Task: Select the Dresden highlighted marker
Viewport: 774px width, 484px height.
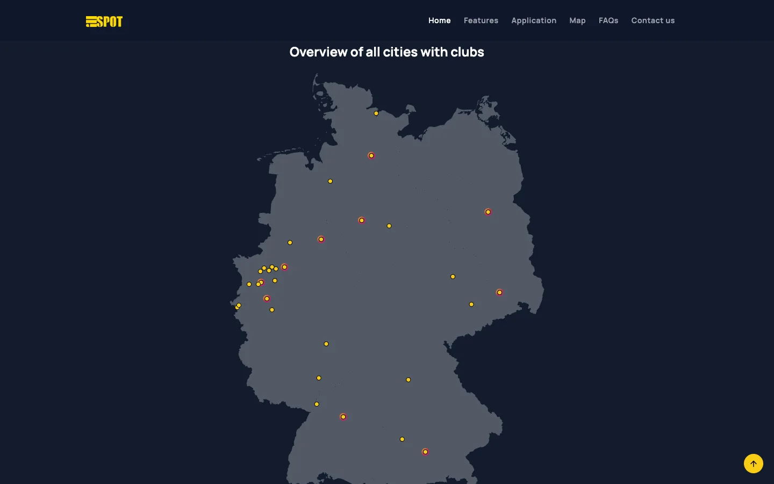Action: click(499, 293)
